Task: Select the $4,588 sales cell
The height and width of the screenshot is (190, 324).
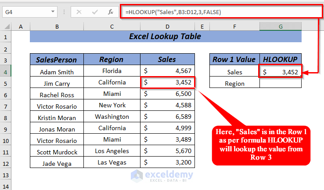Action: click(x=167, y=105)
